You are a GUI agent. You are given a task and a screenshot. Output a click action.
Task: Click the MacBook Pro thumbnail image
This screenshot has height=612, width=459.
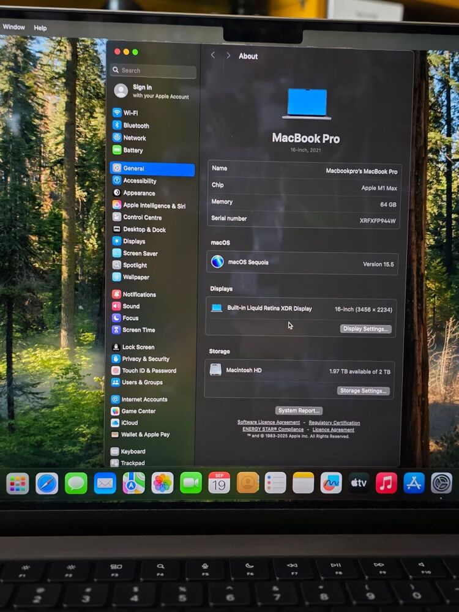[307, 104]
